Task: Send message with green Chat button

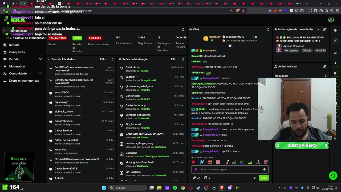Action: click(263, 178)
